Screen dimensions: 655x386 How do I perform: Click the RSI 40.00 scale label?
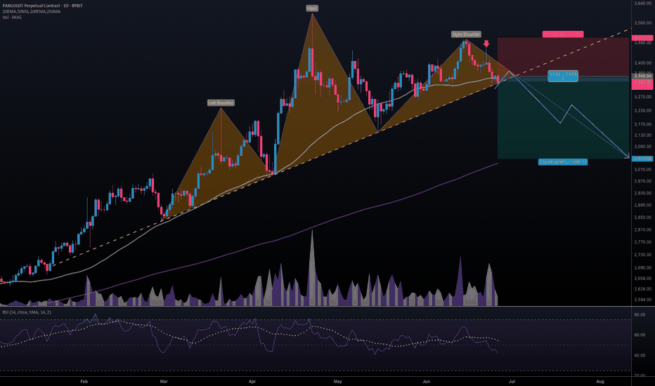640,356
